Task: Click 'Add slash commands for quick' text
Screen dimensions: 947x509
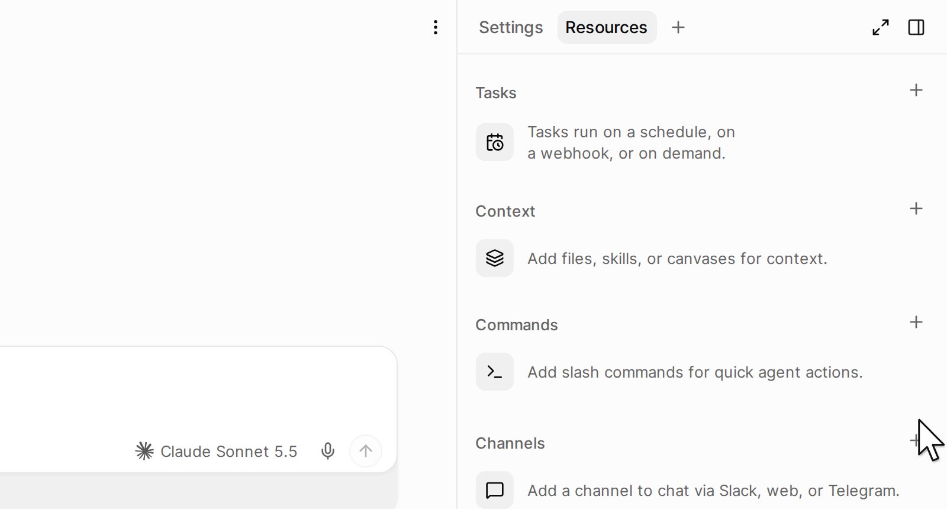Action: (x=695, y=372)
